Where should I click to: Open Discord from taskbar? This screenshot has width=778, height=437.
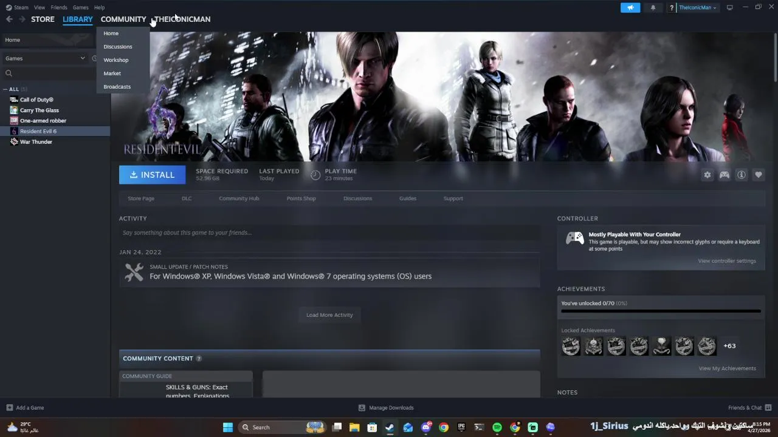(x=426, y=427)
